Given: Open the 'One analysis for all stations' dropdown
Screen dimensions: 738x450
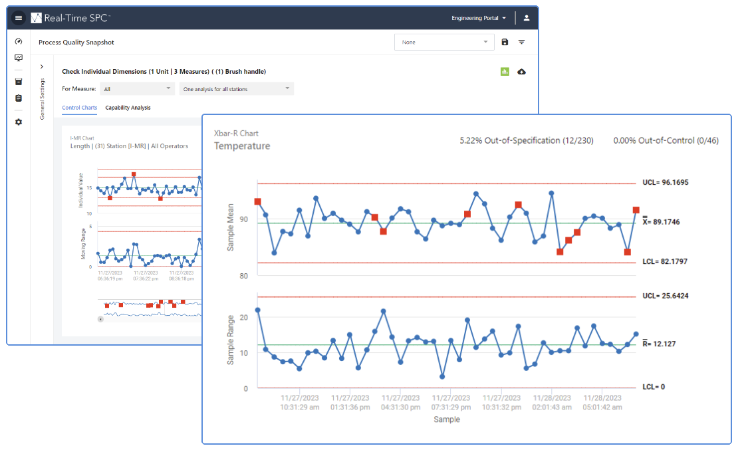Looking at the screenshot, I should pyautogui.click(x=237, y=88).
